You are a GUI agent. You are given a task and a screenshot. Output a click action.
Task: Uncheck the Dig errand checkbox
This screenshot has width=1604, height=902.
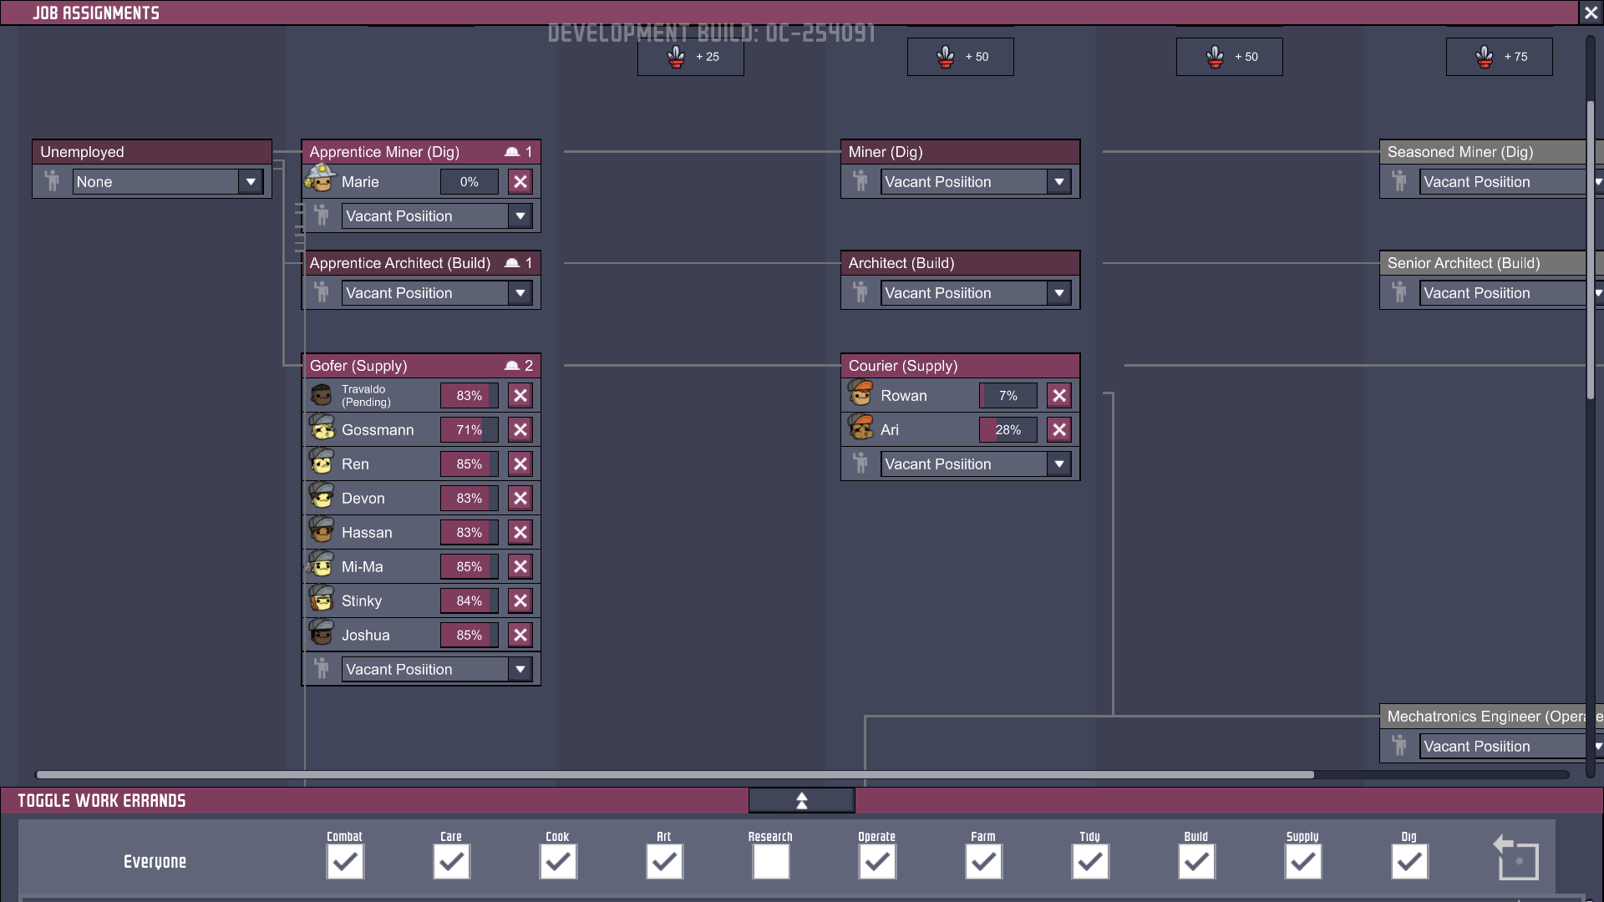[x=1409, y=862]
